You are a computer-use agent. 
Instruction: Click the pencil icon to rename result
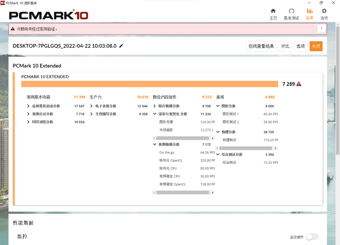(121, 46)
